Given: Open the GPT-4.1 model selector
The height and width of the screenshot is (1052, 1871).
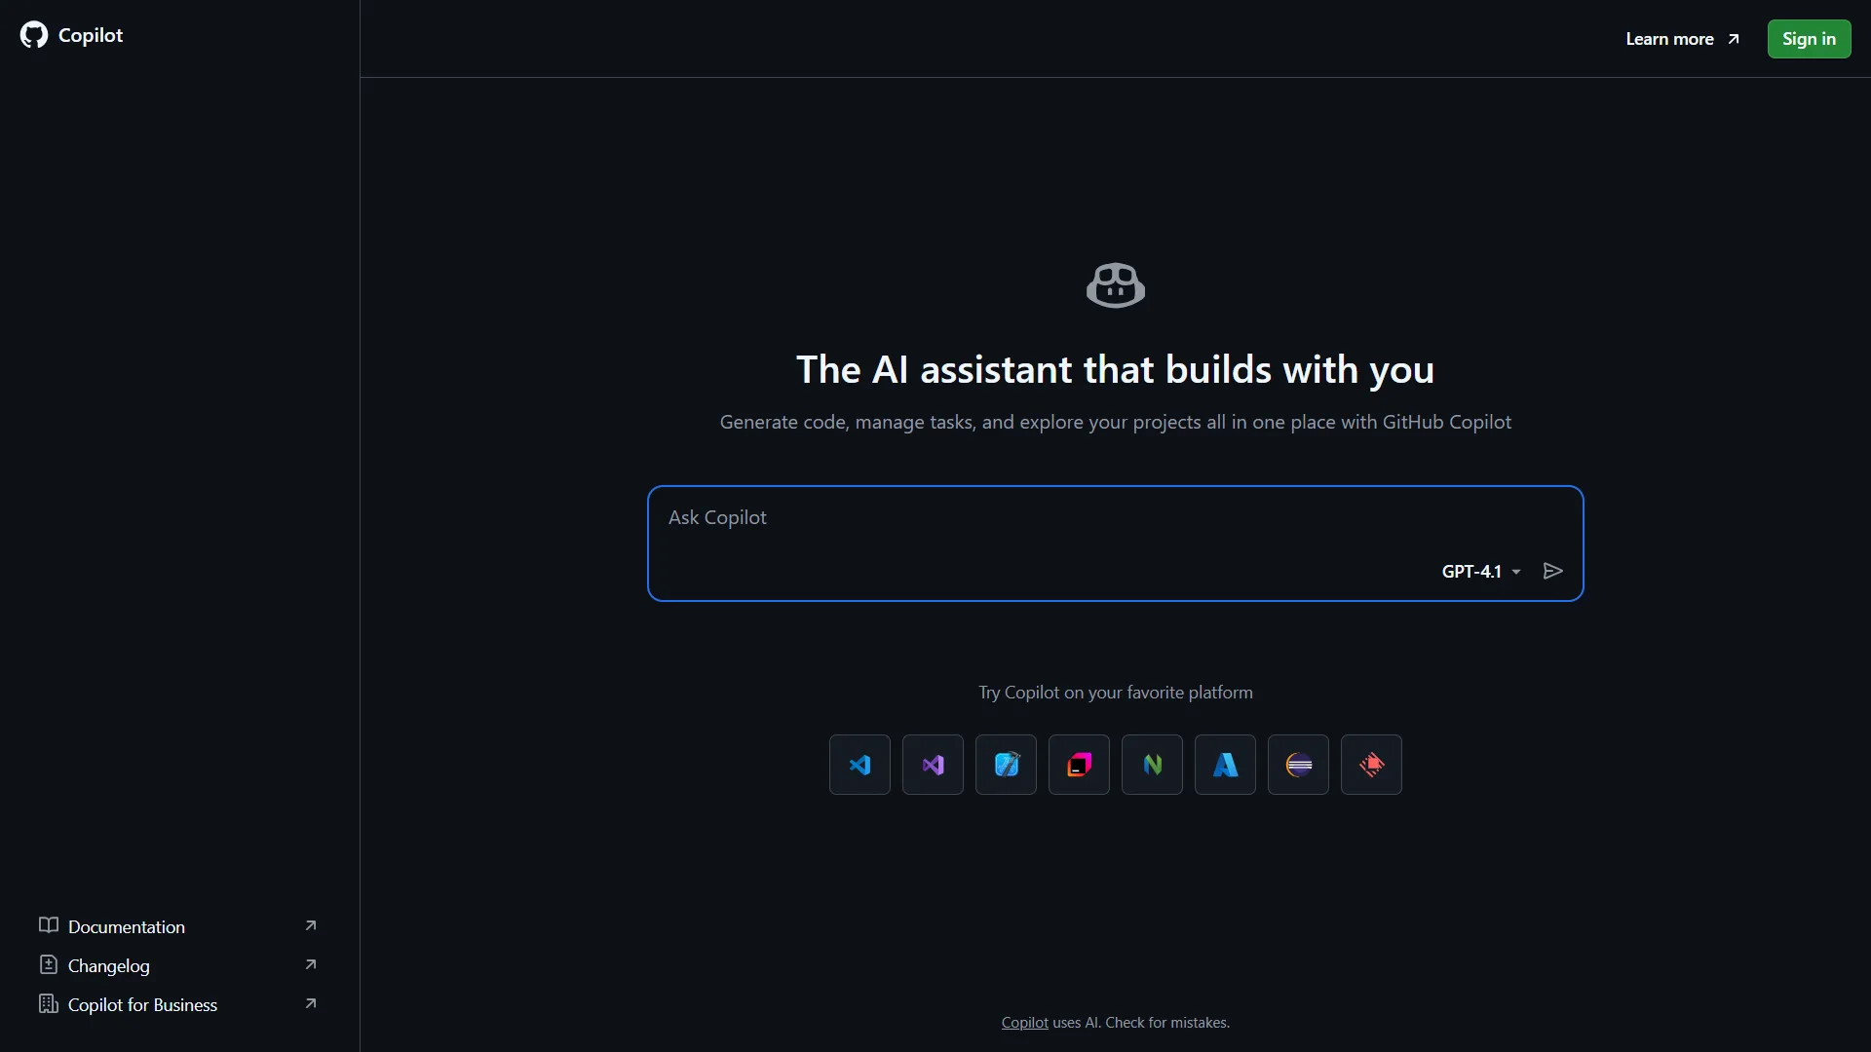Looking at the screenshot, I should [x=1479, y=572].
